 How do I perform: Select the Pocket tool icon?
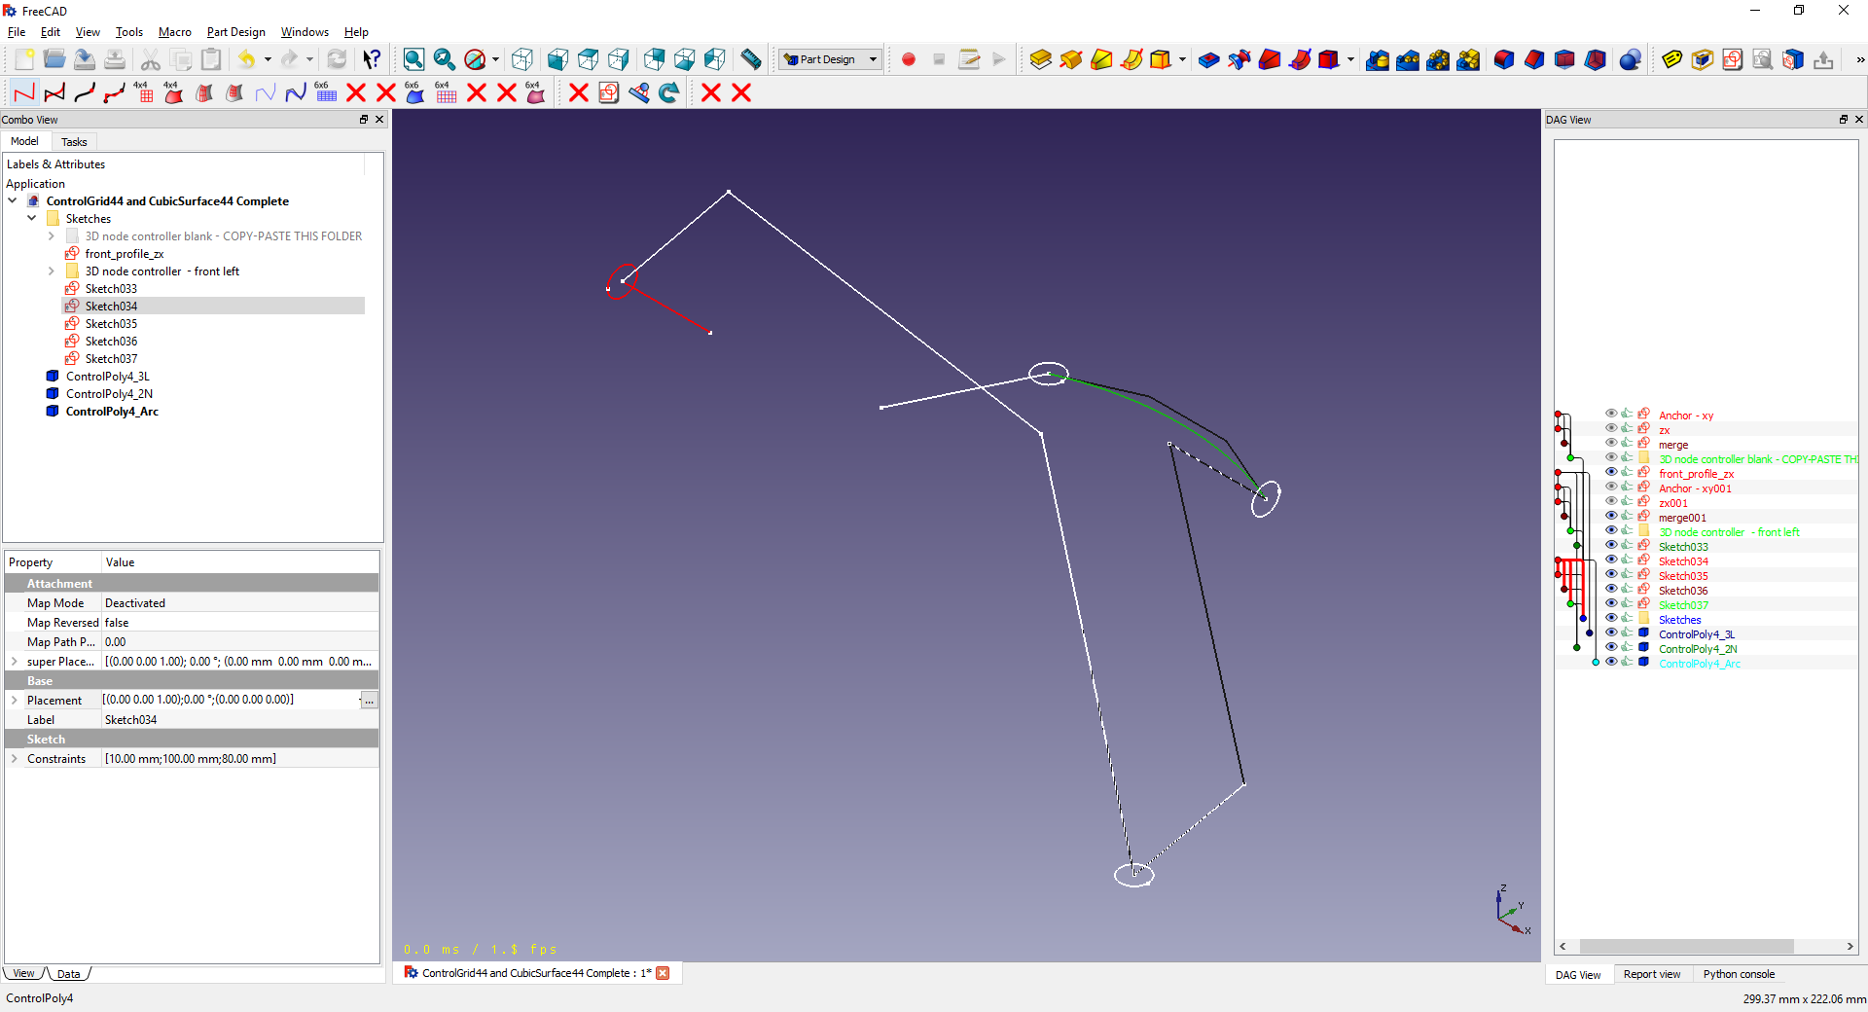1208,59
